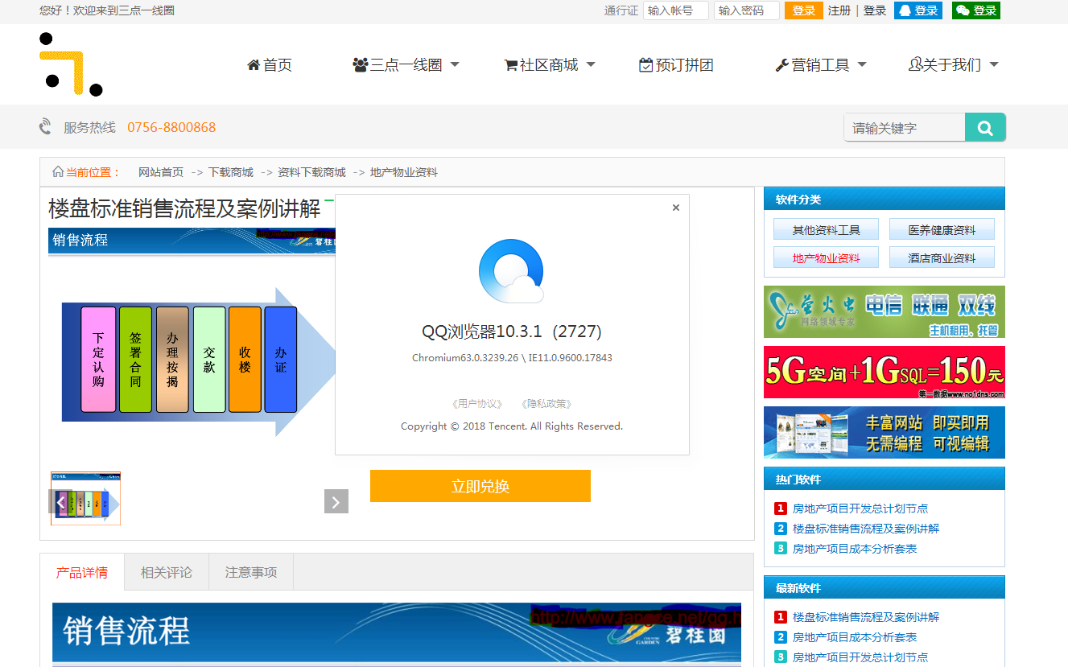
Task: Switch to the 相关评论 tab
Action: pos(167,572)
